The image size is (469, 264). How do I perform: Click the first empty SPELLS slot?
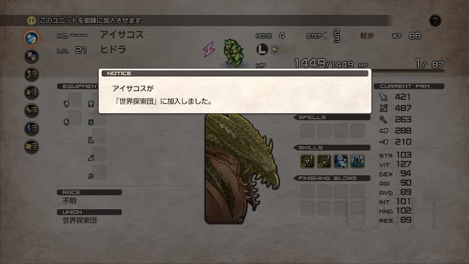click(307, 131)
